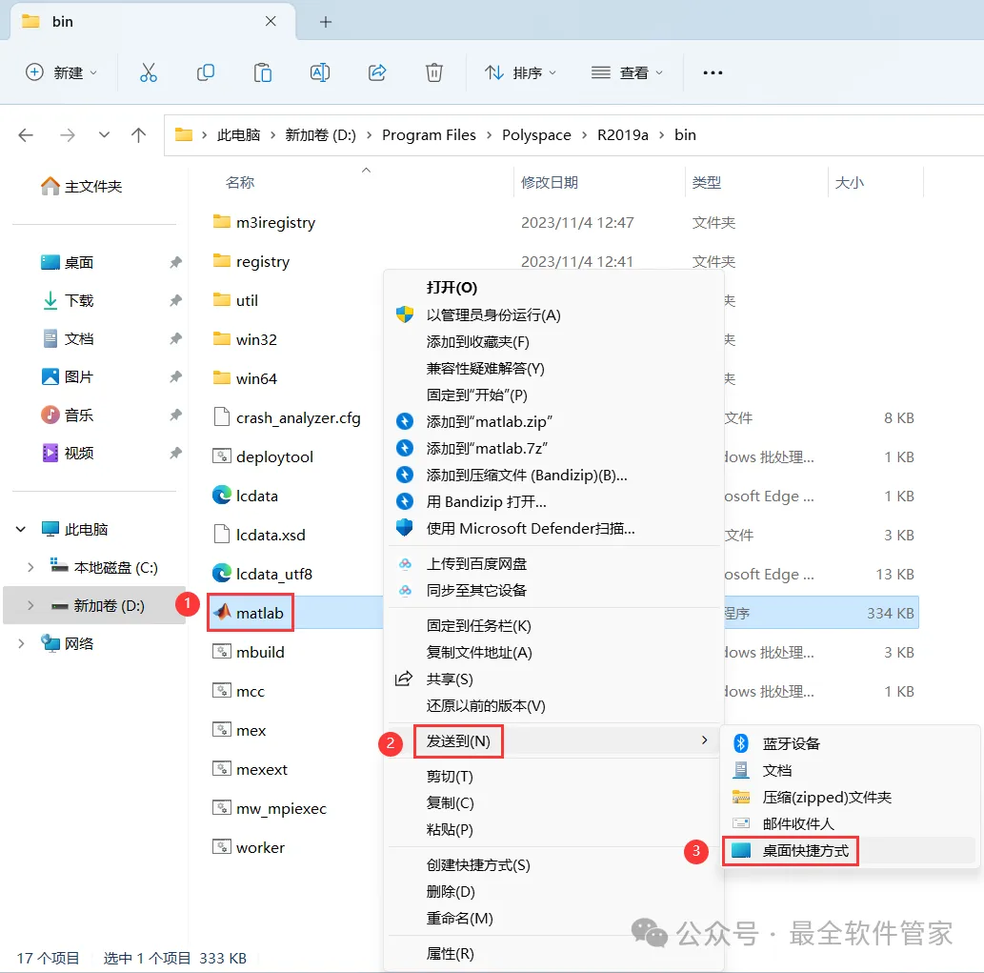Choose 剪切(T) in context menu

(x=450, y=777)
